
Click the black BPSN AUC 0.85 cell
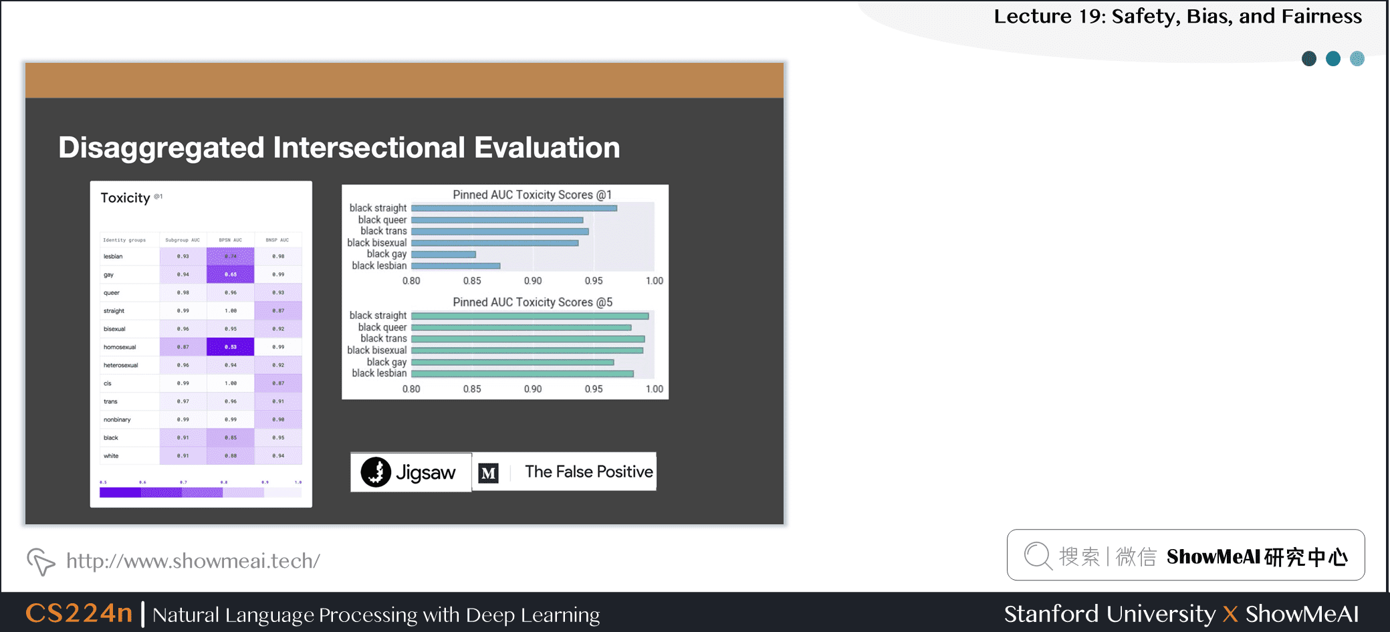[230, 437]
